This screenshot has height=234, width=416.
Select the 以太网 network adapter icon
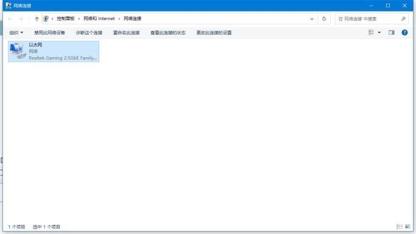point(18,51)
